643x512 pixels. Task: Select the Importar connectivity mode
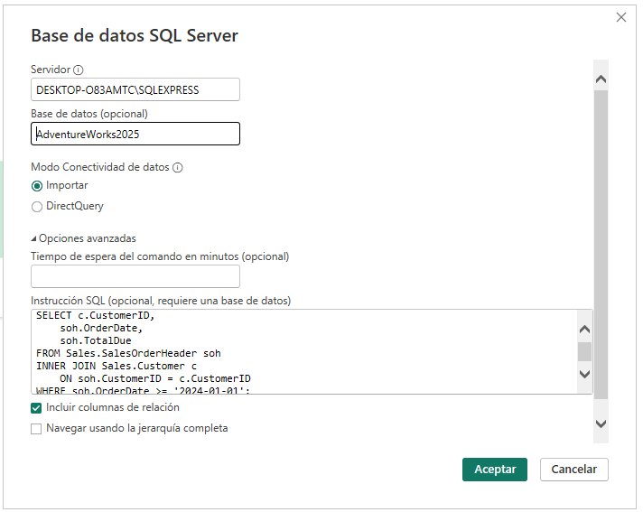tap(37, 185)
